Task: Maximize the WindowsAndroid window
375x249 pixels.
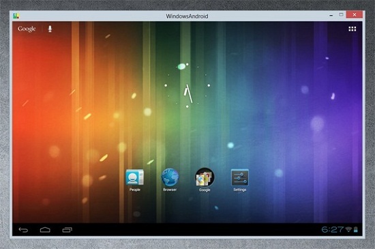Action: point(342,15)
